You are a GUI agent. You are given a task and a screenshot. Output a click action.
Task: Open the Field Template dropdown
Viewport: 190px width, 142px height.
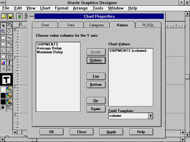coord(151,116)
